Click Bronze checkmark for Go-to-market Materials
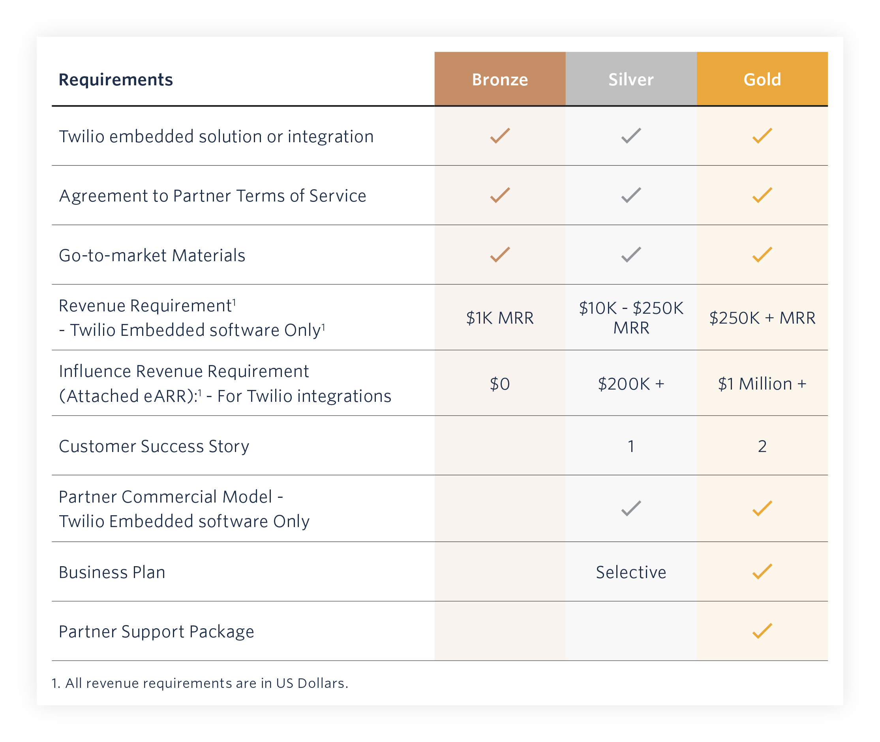880x742 pixels. click(500, 254)
